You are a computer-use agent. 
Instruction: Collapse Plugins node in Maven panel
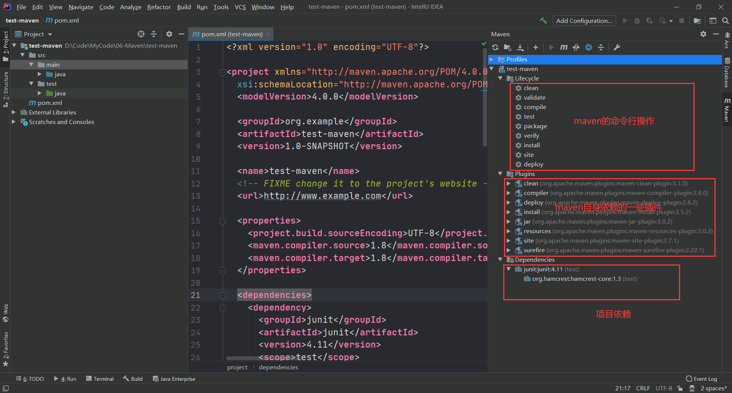(500, 174)
